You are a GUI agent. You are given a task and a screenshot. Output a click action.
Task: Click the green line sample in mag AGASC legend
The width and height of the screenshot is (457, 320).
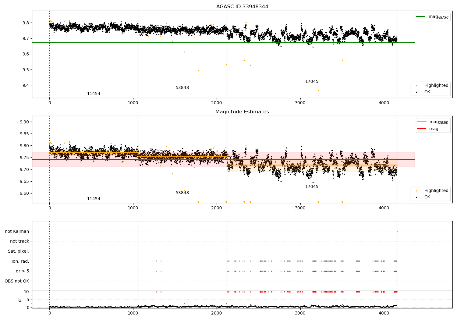(421, 17)
